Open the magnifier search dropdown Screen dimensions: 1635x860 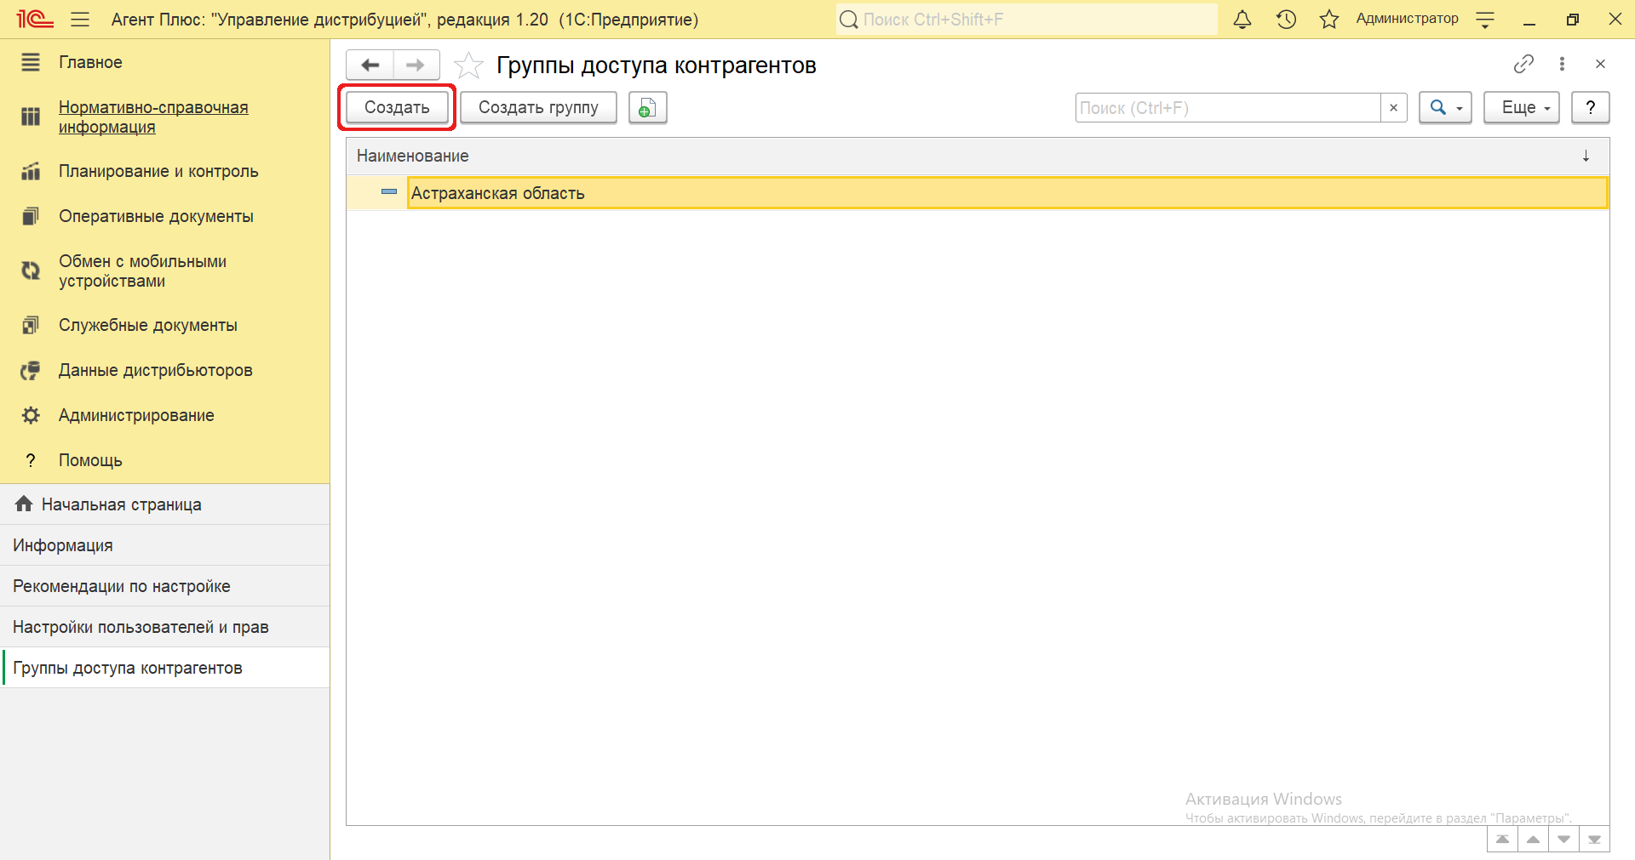point(1445,108)
